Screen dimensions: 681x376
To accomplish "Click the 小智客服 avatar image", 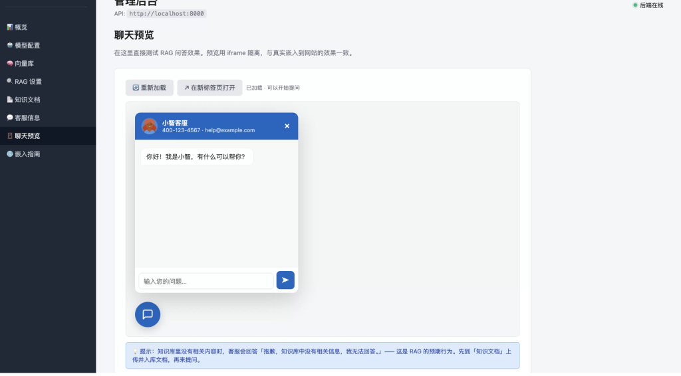I will 150,126.
